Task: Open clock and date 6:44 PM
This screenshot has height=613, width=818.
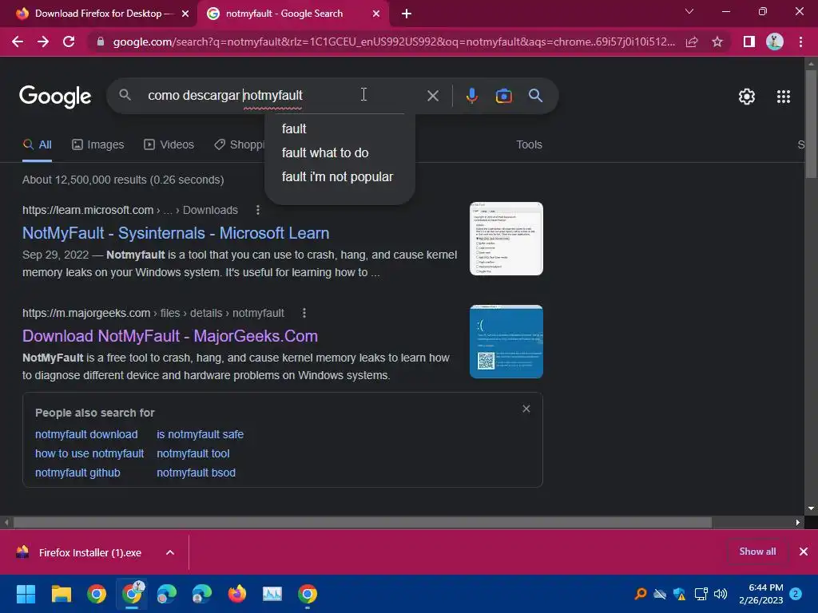Action: coord(761,594)
